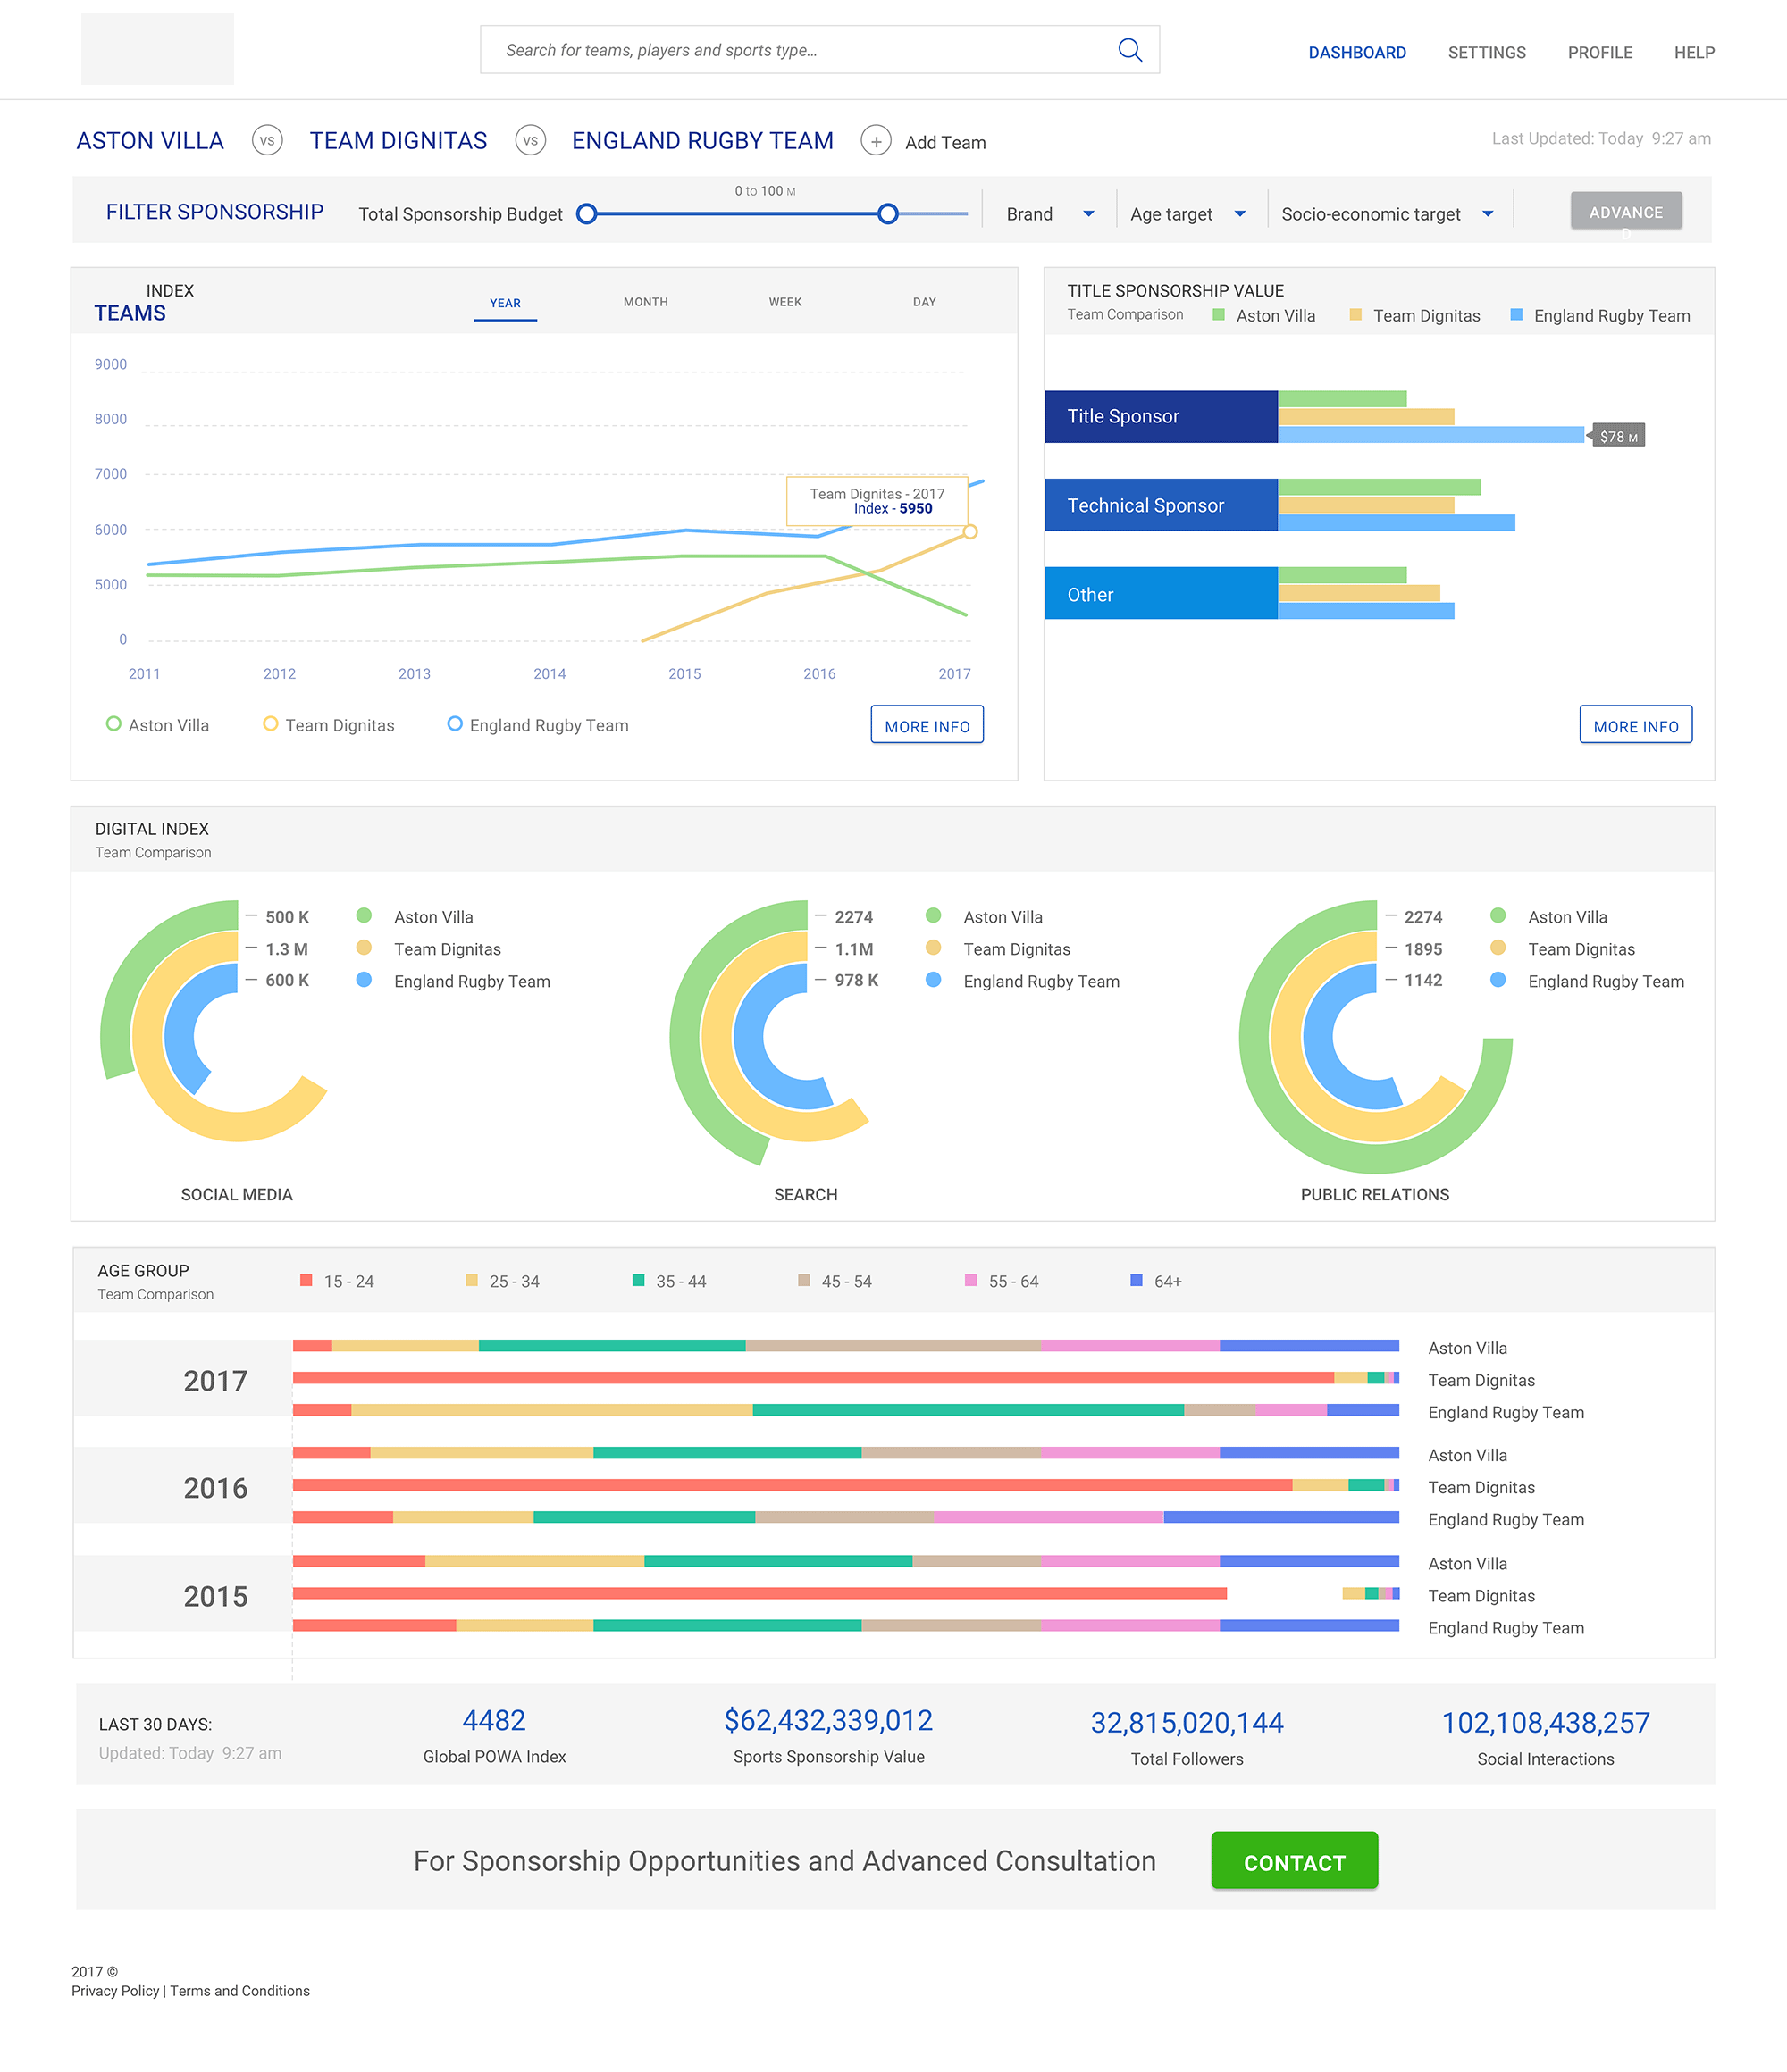1787x2072 pixels.
Task: Open the Socio-economic target dropdown
Action: tap(1387, 213)
